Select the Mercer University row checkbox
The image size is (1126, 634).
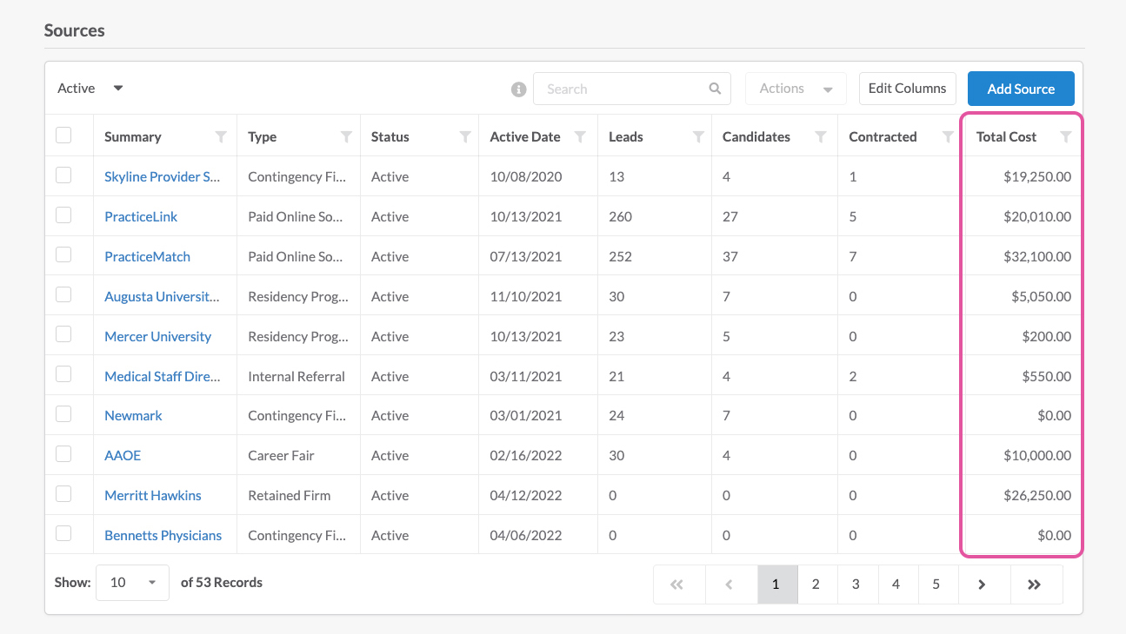coord(63,335)
